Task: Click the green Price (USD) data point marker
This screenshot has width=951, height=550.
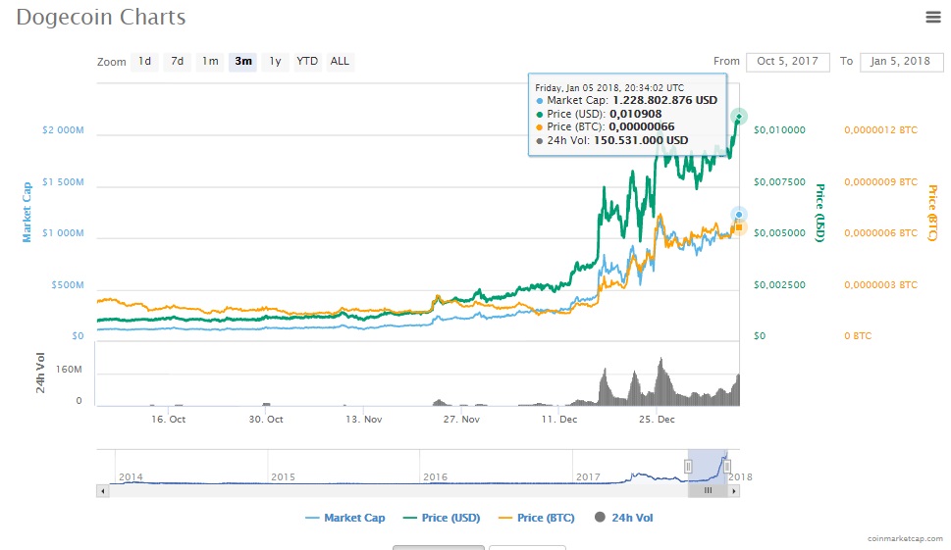Action: 739,117
